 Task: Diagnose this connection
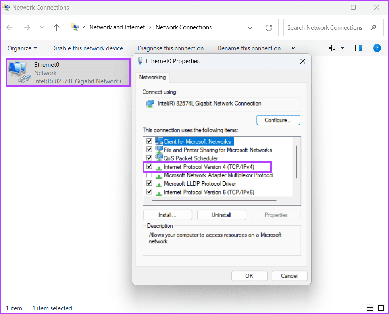click(170, 48)
